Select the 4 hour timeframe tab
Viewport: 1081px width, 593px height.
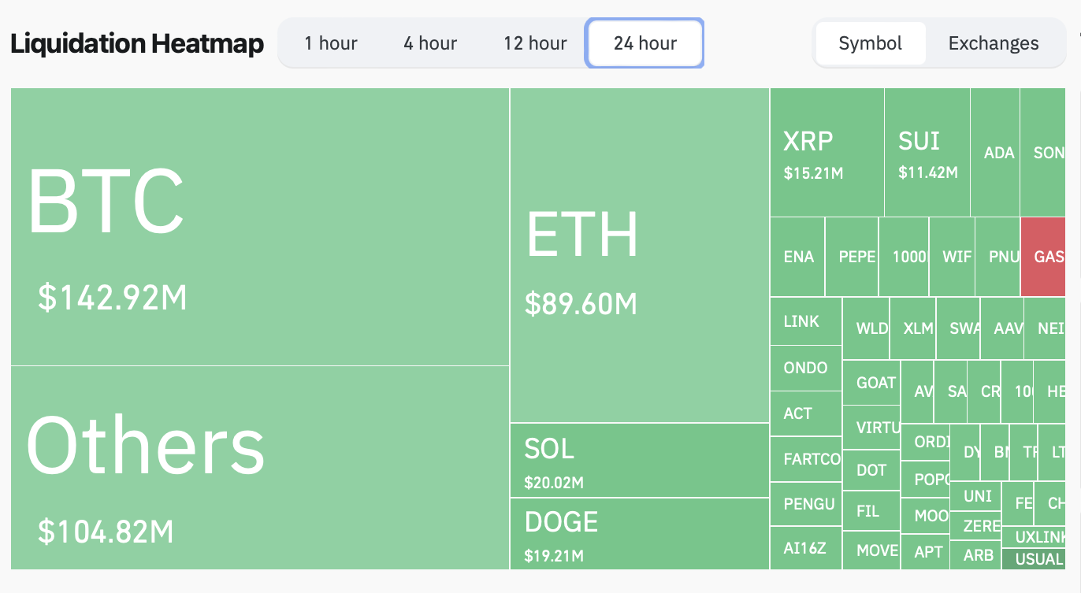(430, 43)
